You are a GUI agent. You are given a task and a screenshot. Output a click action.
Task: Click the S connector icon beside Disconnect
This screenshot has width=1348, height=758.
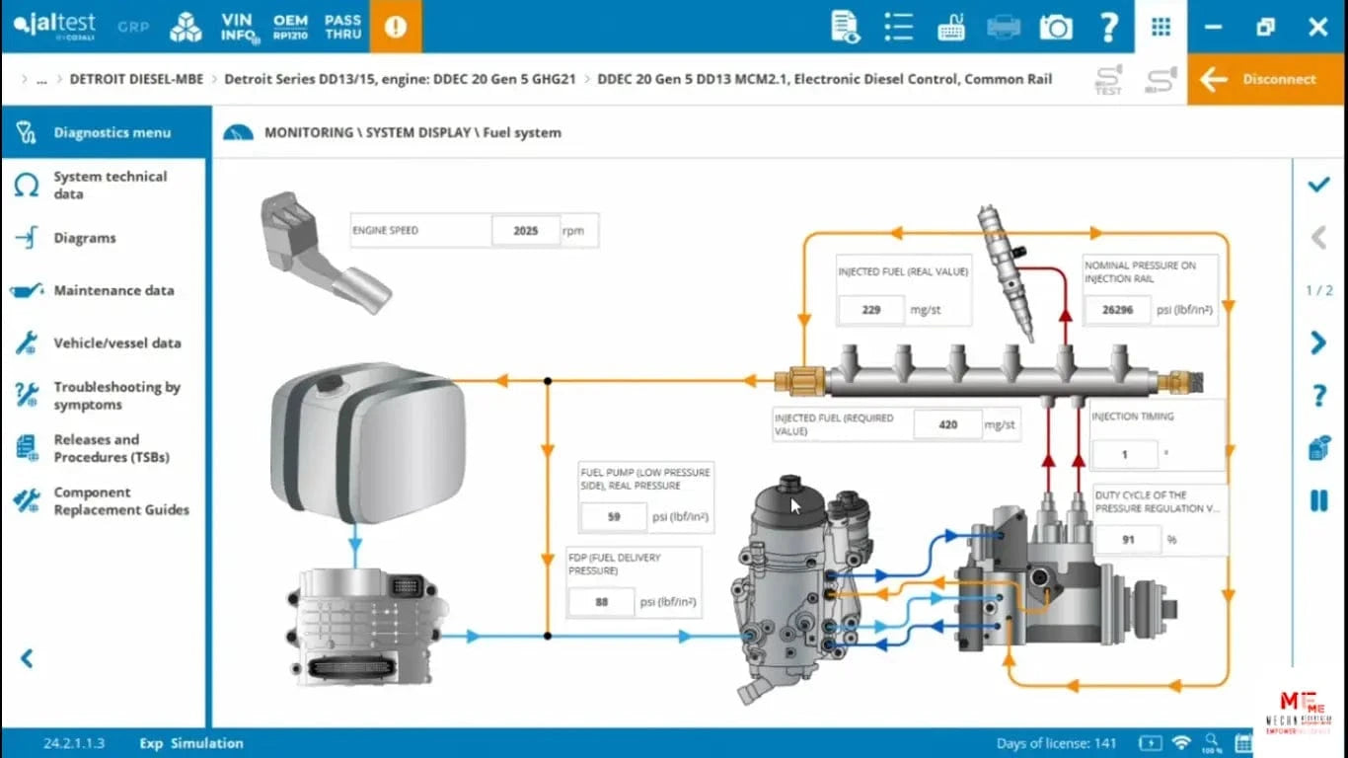[x=1161, y=80]
